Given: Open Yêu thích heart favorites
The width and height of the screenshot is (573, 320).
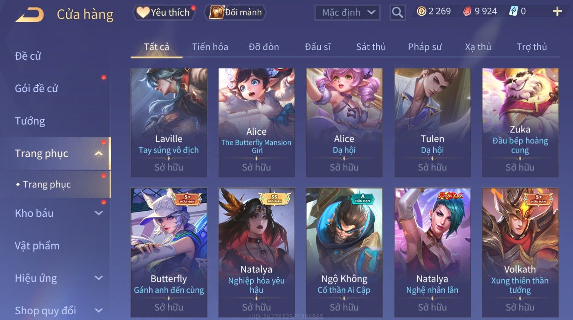Looking at the screenshot, I should click(x=164, y=13).
